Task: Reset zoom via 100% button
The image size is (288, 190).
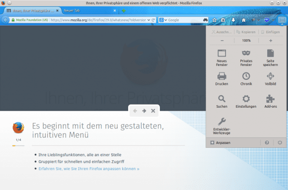Action: pos(246,40)
